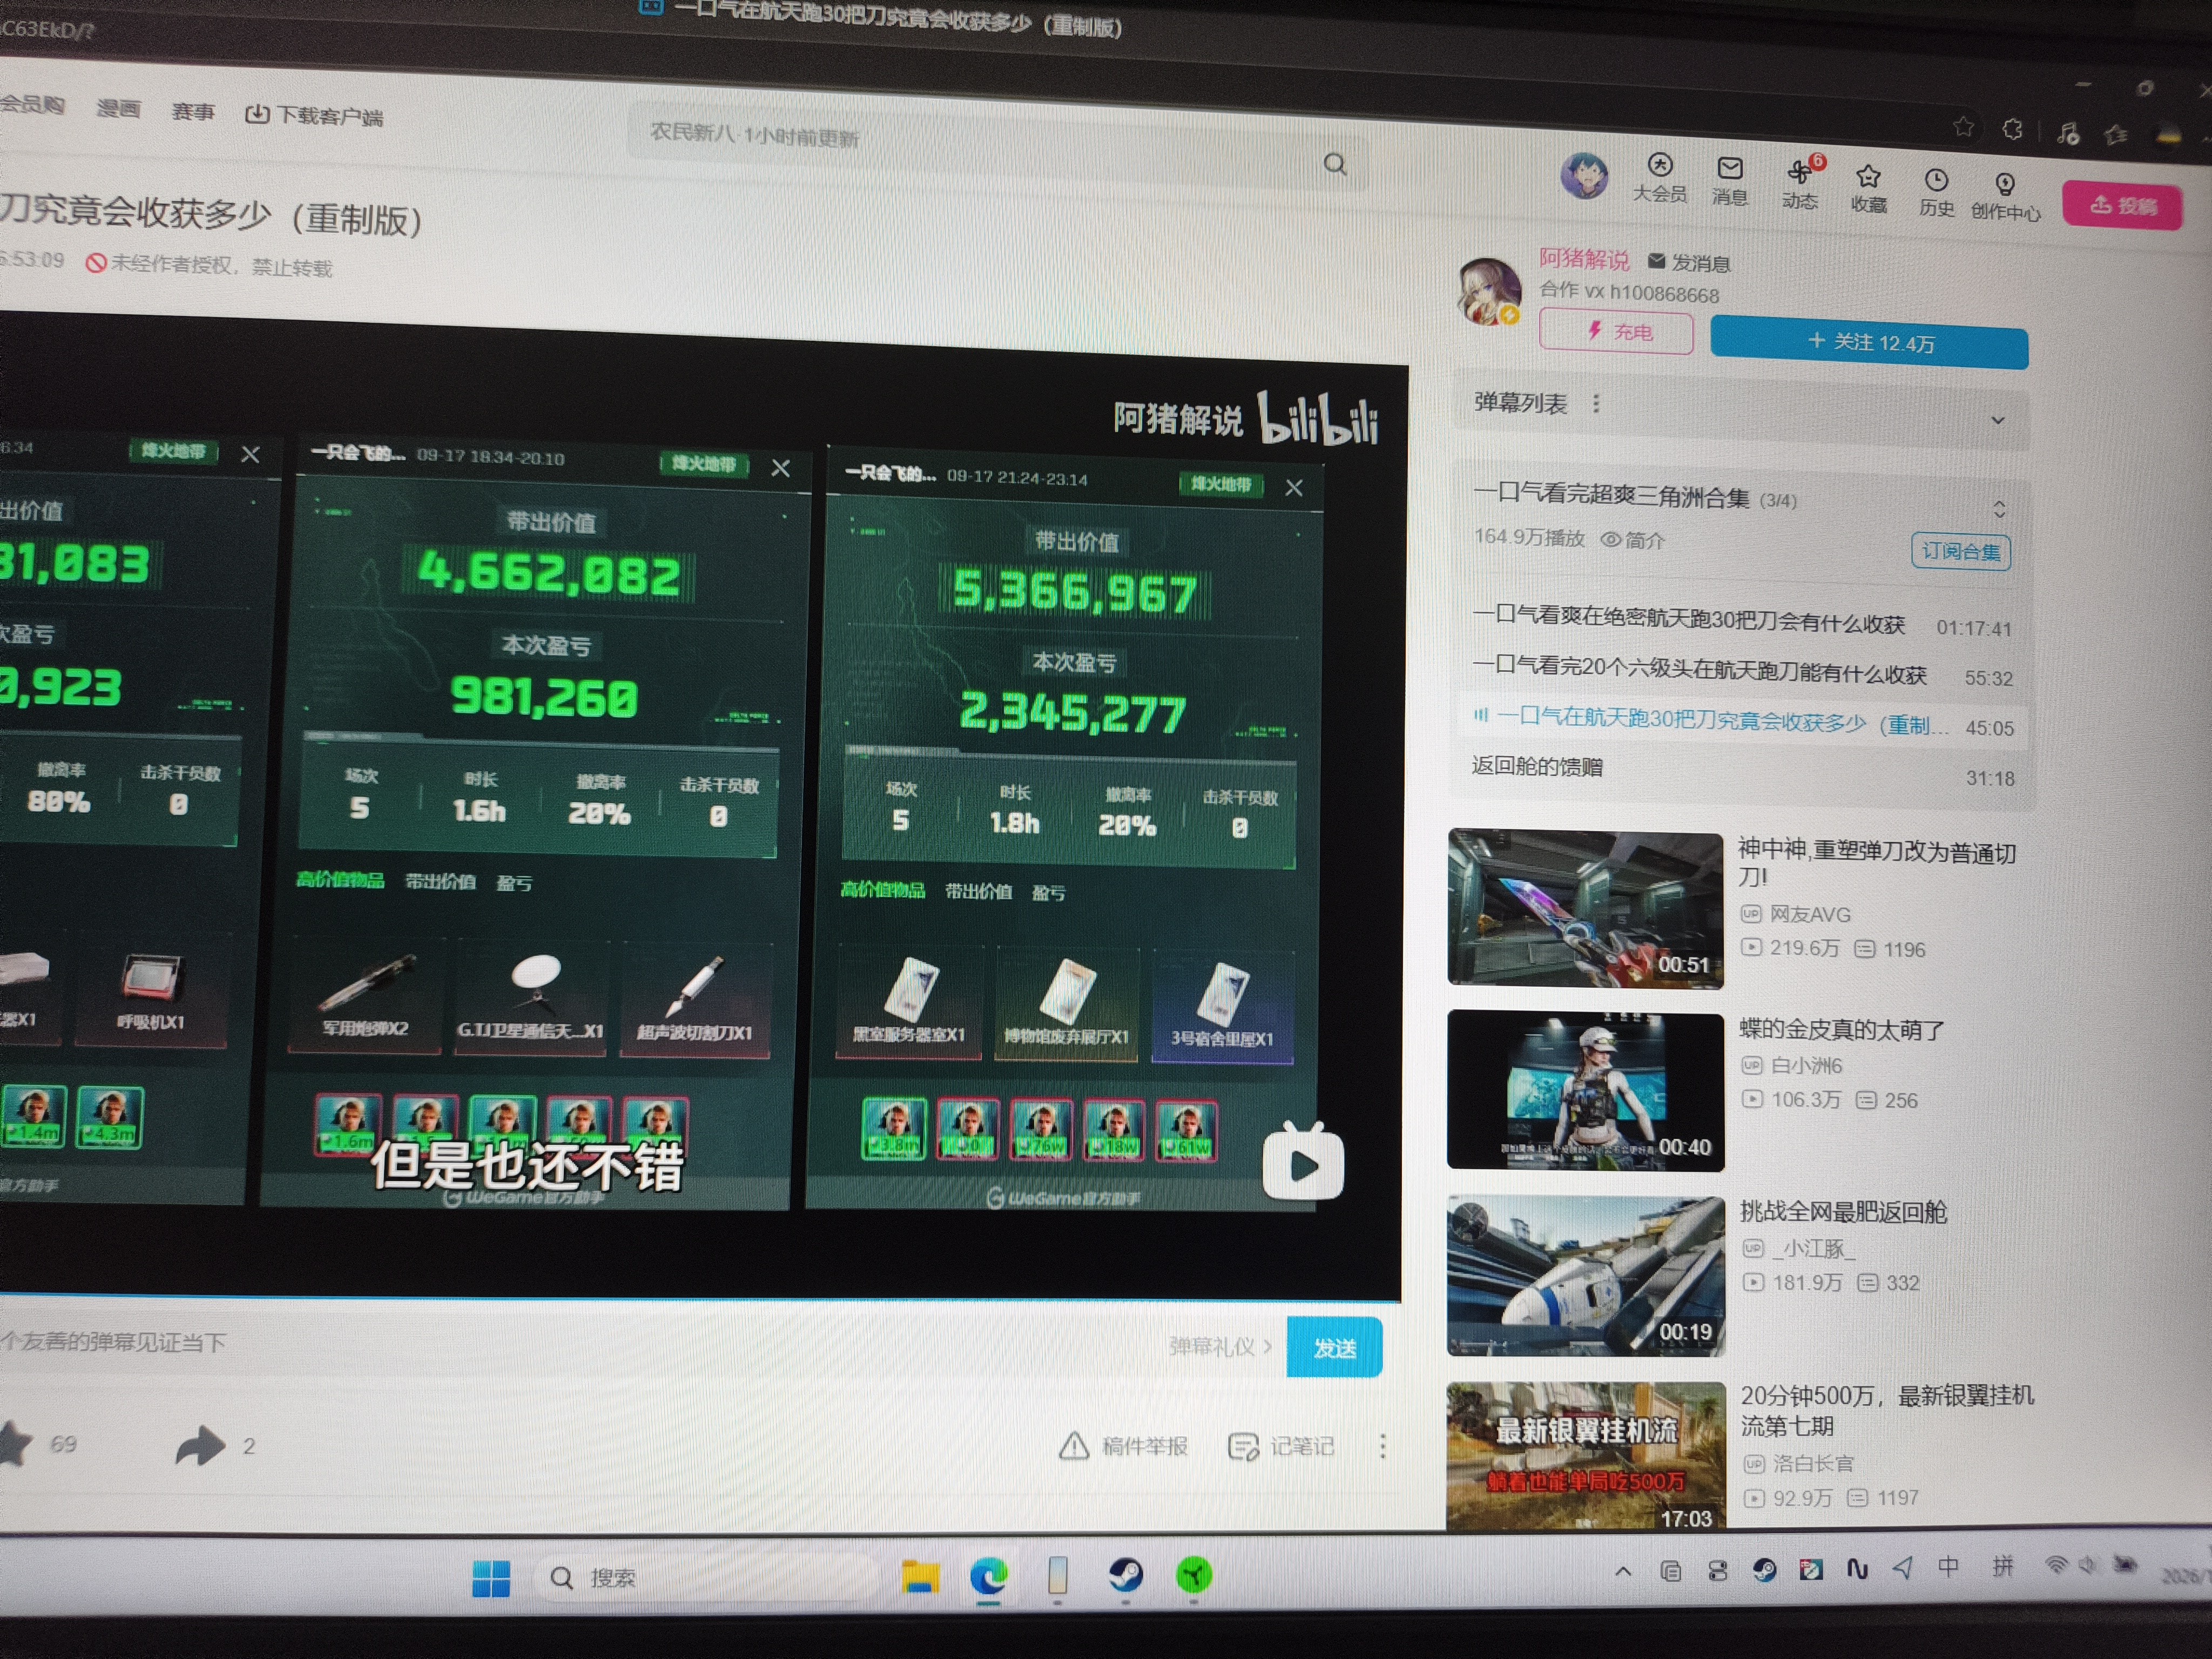2212x1659 pixels.
Task: Click the user avatar in header
Action: tap(1585, 175)
